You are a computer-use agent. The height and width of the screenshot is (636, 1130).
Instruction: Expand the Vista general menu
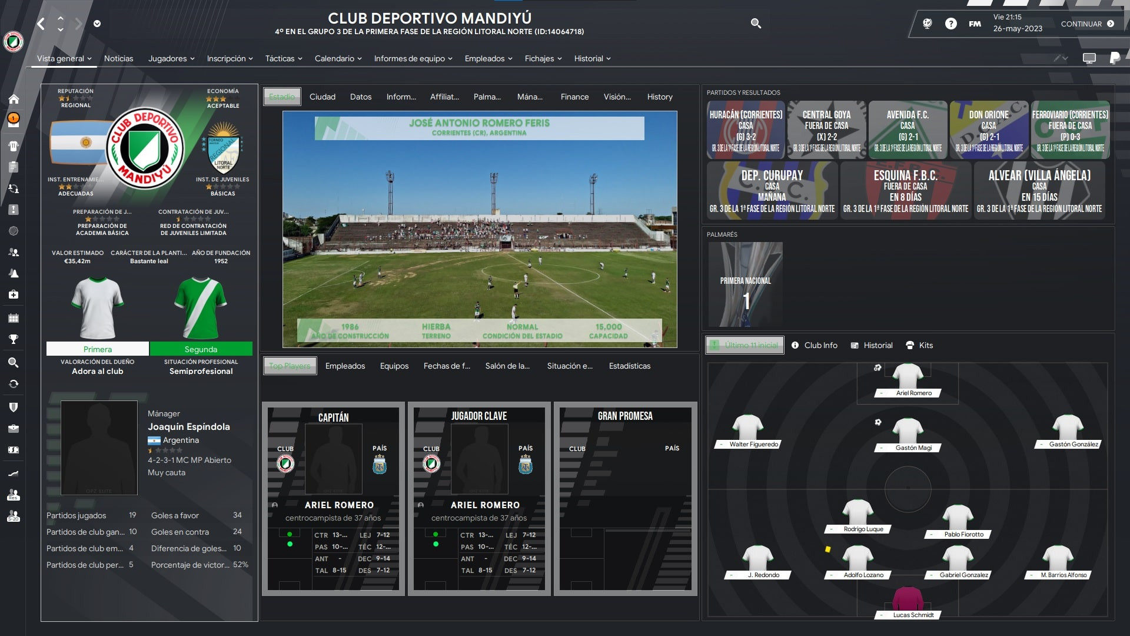coord(64,58)
